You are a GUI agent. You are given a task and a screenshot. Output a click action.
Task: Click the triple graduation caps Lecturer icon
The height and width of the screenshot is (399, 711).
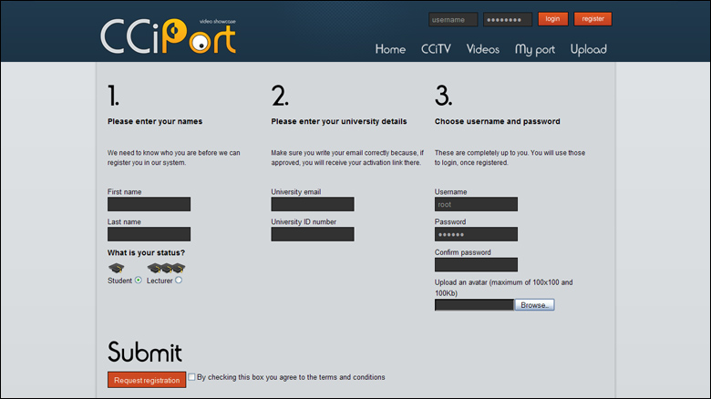click(167, 268)
